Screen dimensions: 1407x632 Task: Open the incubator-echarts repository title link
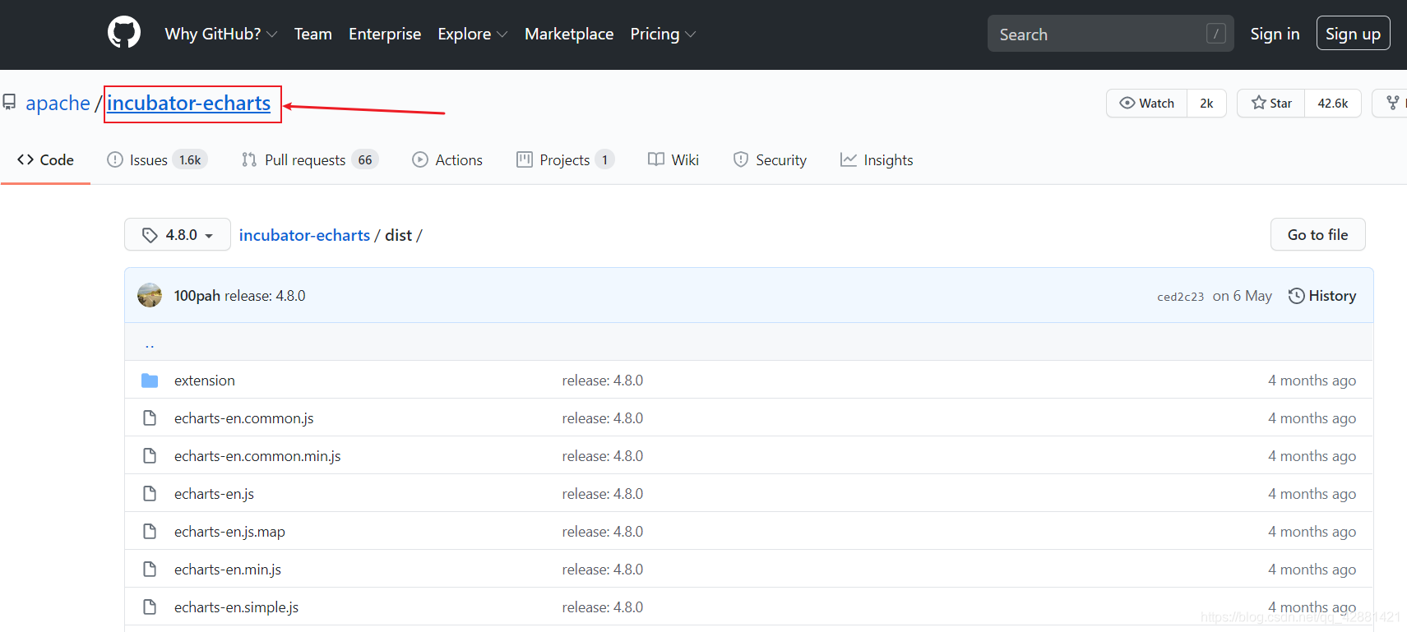point(188,103)
